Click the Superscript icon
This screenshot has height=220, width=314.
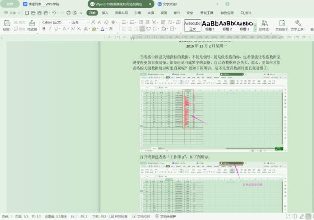(x=73, y=29)
